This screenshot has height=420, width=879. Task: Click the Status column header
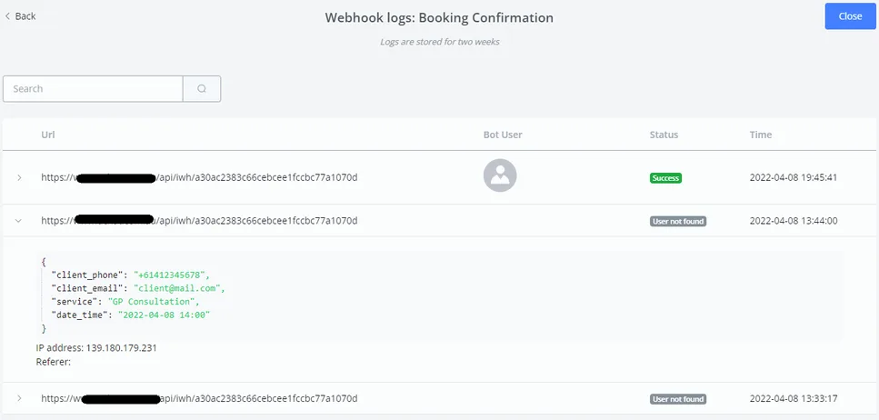coord(664,135)
